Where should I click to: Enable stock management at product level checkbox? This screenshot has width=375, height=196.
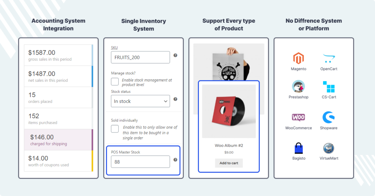(115, 81)
